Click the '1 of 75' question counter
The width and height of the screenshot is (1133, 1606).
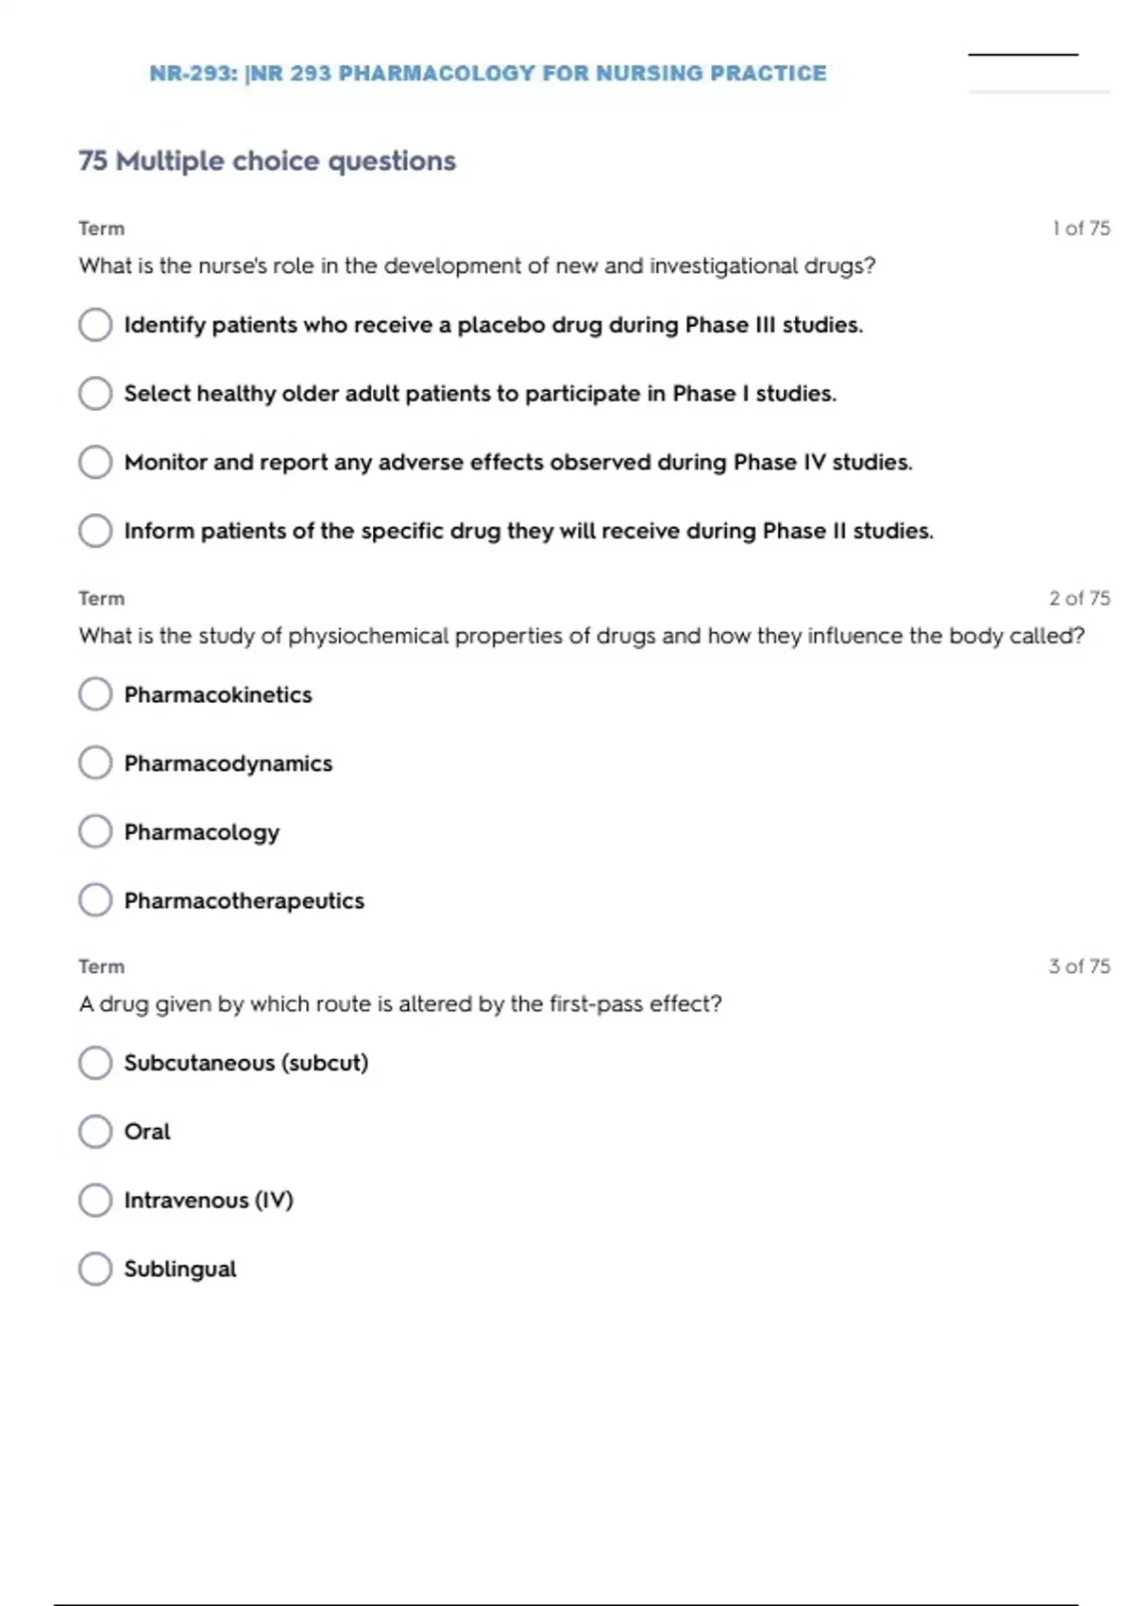coord(1081,229)
